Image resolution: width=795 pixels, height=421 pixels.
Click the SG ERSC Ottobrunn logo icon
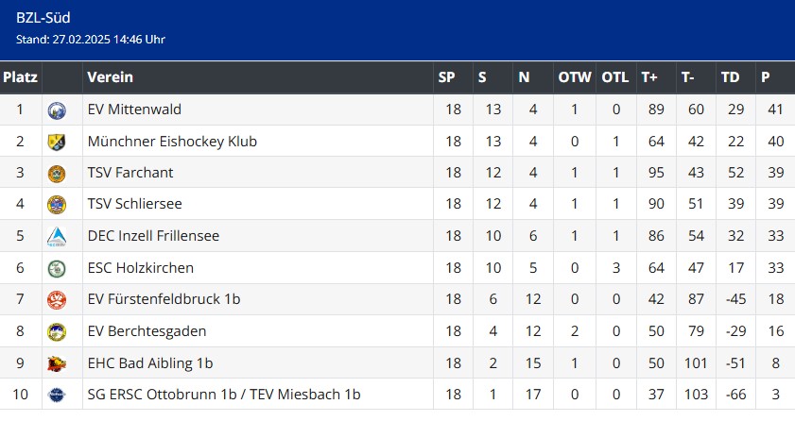tap(57, 395)
